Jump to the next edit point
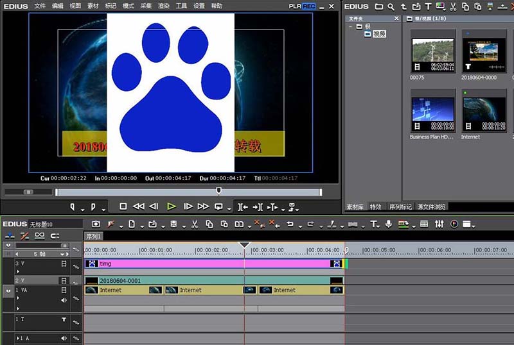This screenshot has width=514, height=345. (x=258, y=207)
